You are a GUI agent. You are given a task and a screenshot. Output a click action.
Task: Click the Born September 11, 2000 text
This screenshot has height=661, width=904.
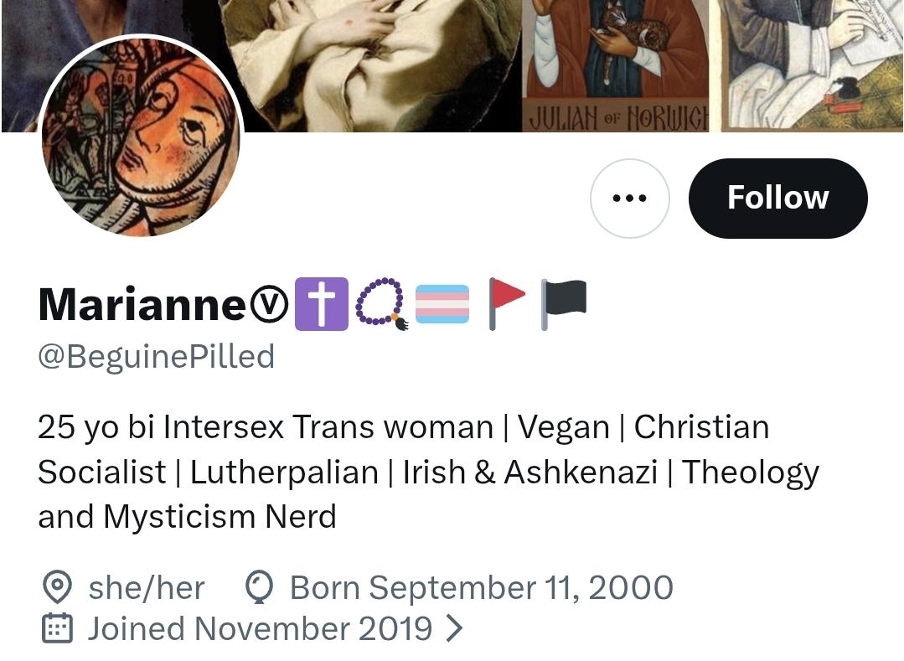coord(481,588)
